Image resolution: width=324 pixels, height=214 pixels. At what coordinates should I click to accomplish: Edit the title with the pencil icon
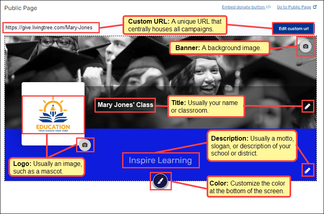point(307,106)
